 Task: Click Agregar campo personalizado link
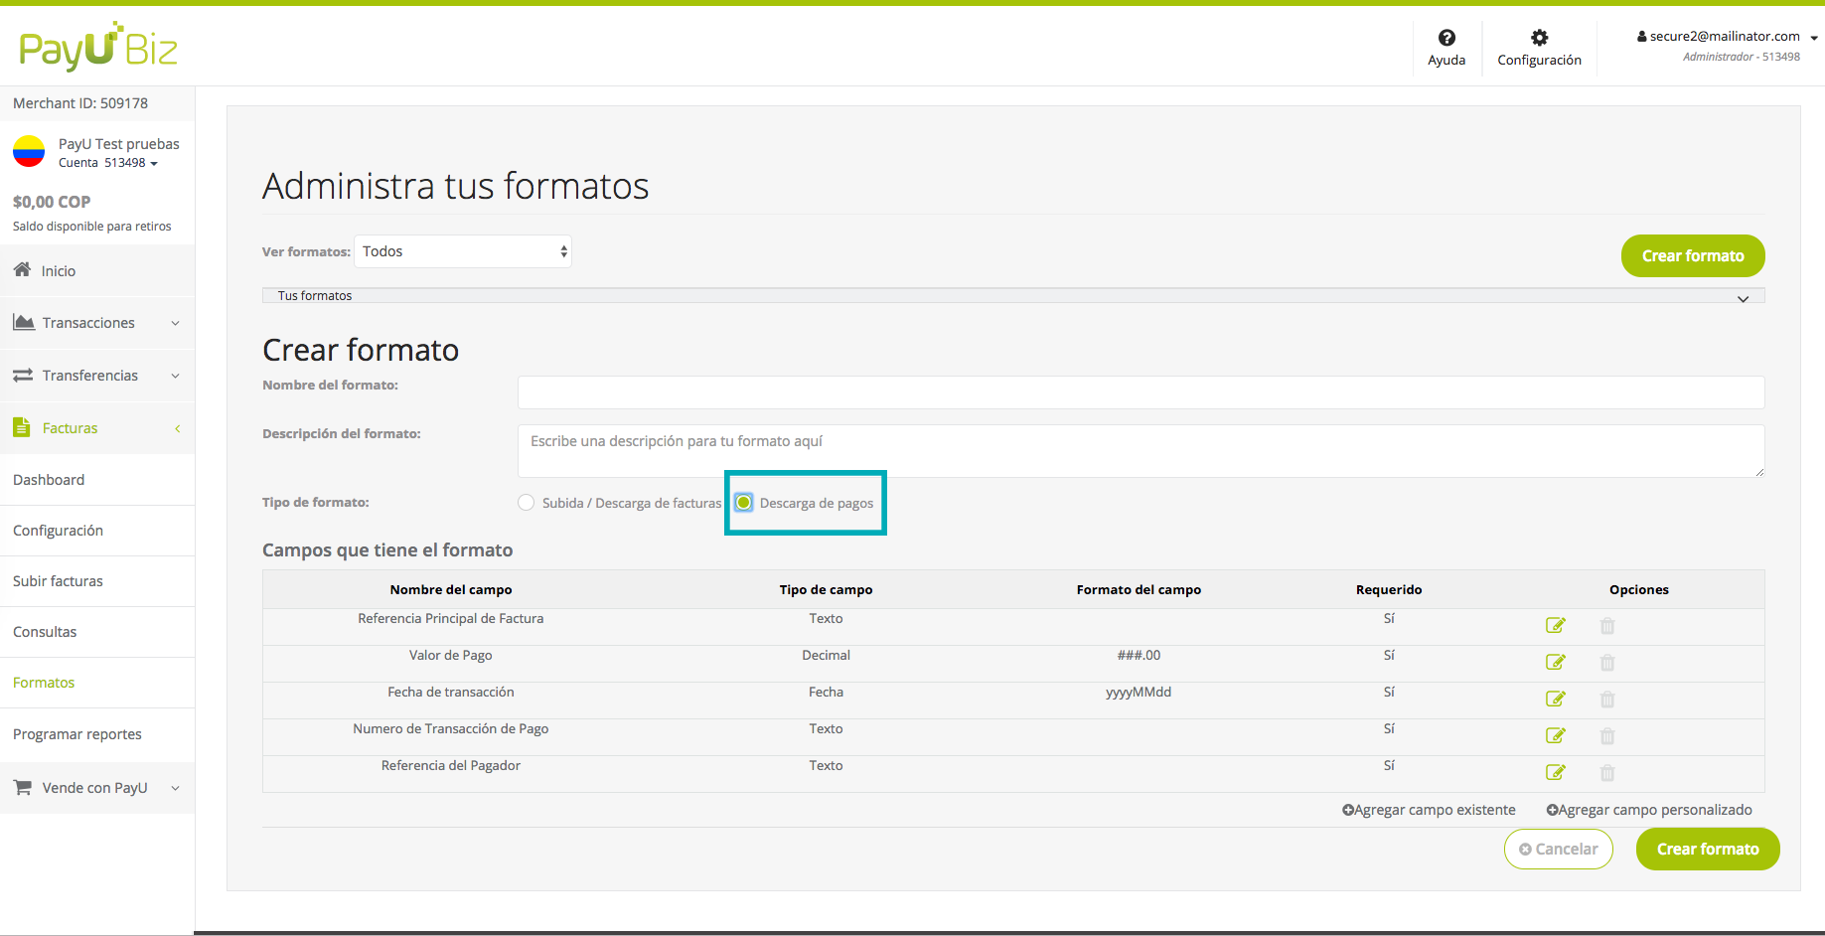1649,810
